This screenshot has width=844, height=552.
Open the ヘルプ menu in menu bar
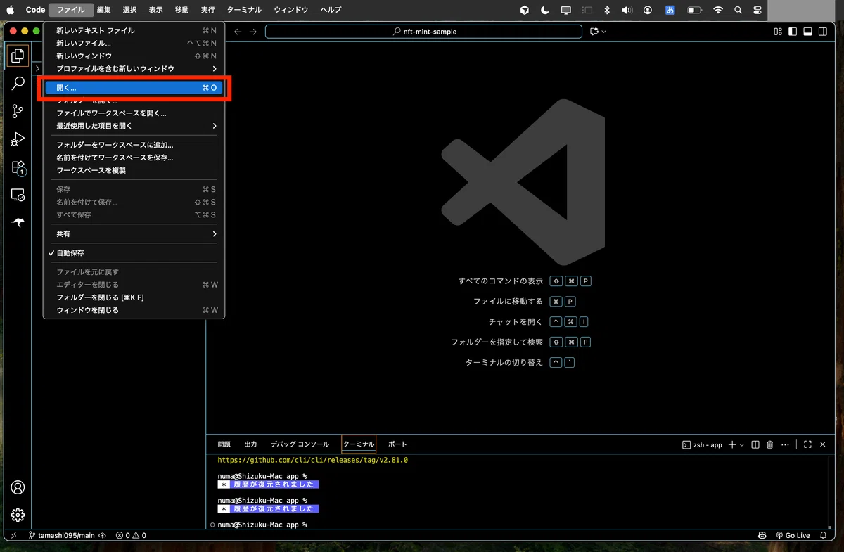point(331,10)
